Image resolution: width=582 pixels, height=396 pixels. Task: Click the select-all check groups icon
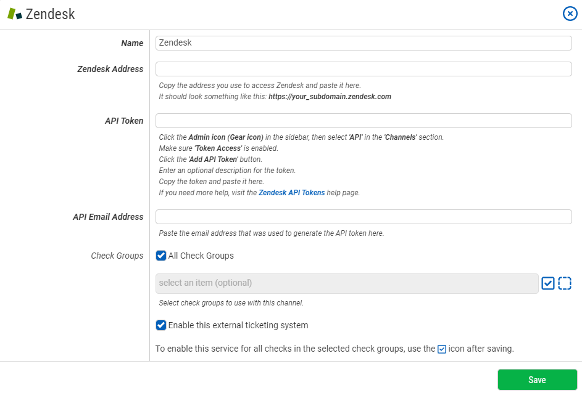click(548, 283)
